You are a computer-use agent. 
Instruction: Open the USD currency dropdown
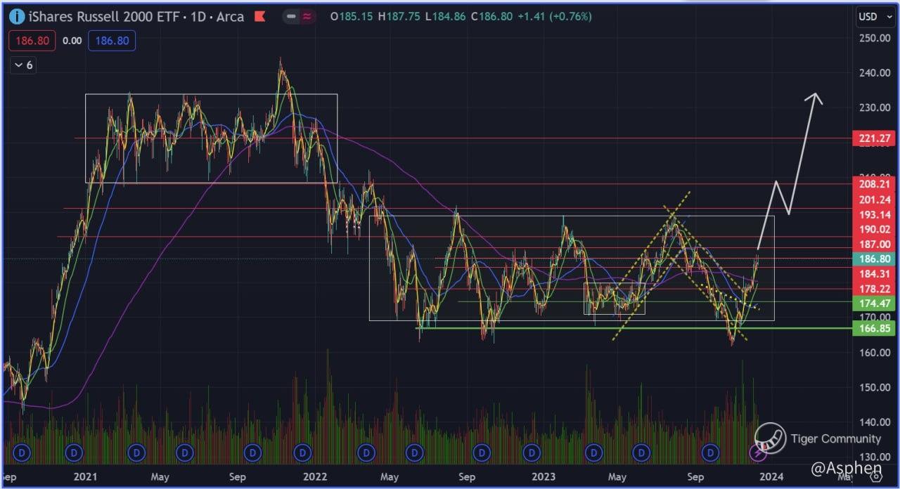[874, 17]
